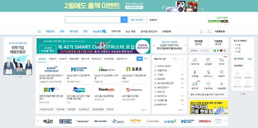
Task: Open the 합격자소서 shortcut icon
Action: [208, 72]
